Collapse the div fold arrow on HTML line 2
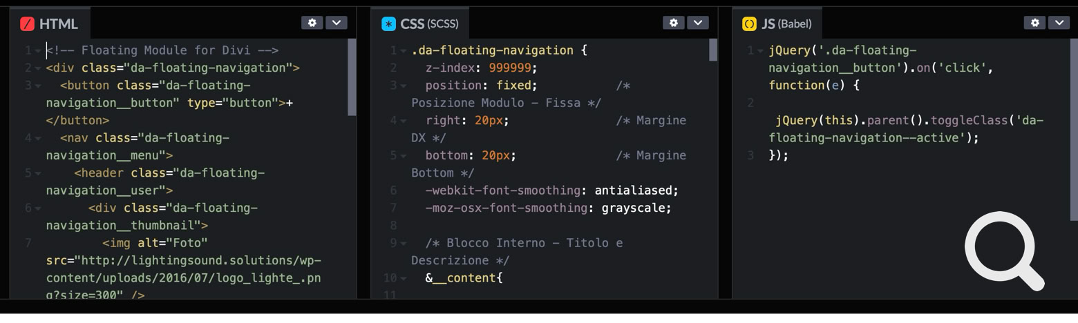The height and width of the screenshot is (323, 1078). tap(38, 68)
